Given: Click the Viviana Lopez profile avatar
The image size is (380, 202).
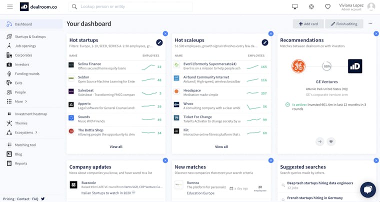Looking at the screenshot, I should tap(371, 7).
